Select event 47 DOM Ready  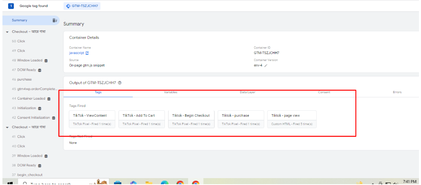[24, 70]
